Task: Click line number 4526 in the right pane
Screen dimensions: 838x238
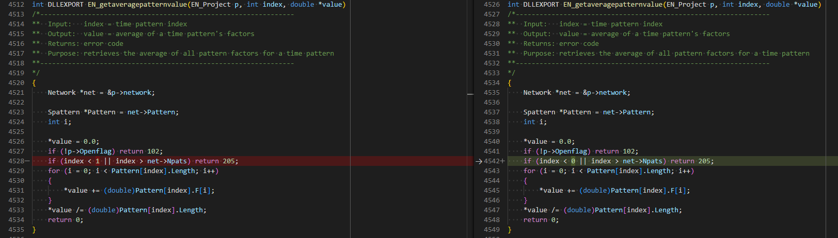Action: coord(492,5)
